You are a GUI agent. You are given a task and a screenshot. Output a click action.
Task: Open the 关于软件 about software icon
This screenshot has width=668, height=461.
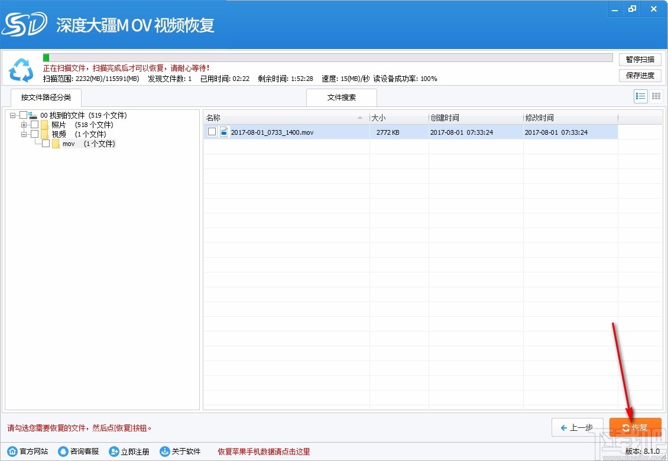(x=165, y=451)
